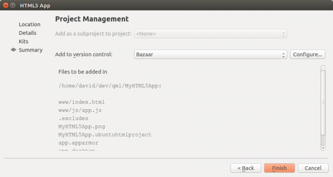
Task: Cancel the HTML5 App wizard
Action: pos(313,168)
